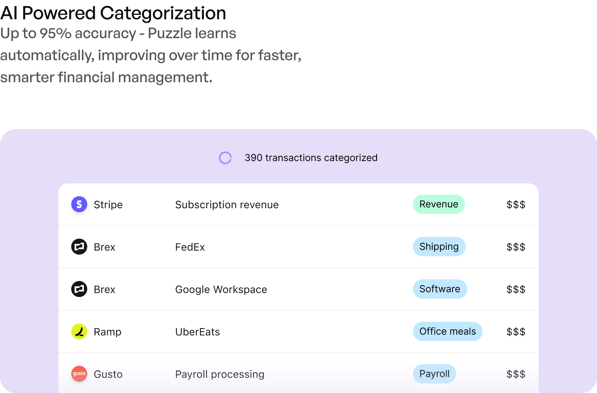Select the Shipping category tag
597x393 pixels.
click(439, 247)
